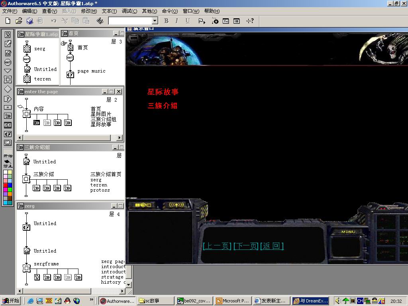408x306 pixels.
Task: Select the Wait icon in the icon palette
Action: click(x=8, y=62)
